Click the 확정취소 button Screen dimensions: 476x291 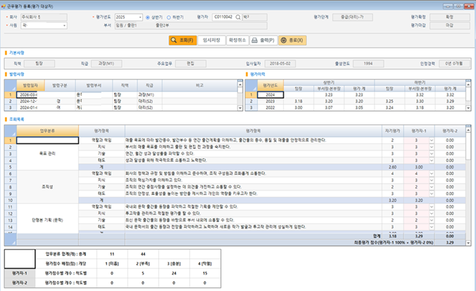click(237, 40)
